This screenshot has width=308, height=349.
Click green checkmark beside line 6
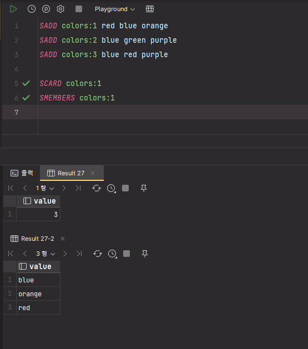point(26,98)
